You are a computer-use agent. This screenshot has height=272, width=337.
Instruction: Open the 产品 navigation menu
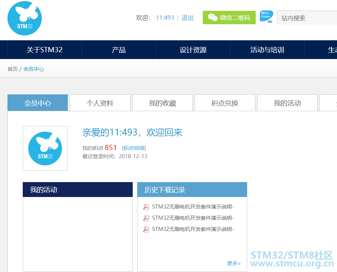pos(119,50)
